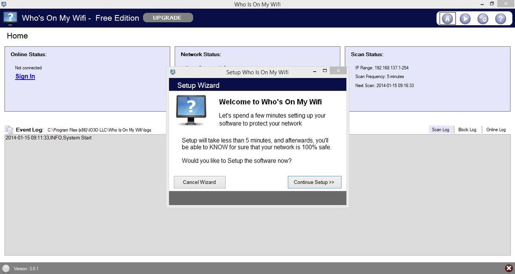Click the IP Range 192.168.137.1-254 text
515x274 pixels.
382,68
